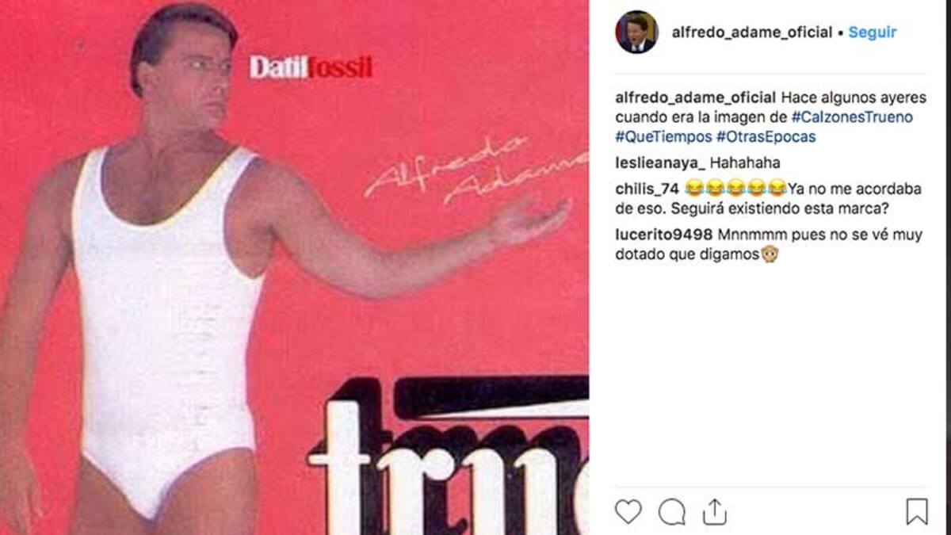
Task: Open alfredo_adame_oficial username in the header
Action: click(751, 32)
